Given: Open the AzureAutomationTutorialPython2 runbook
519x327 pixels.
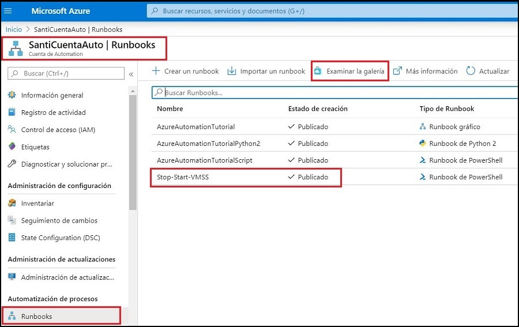Looking at the screenshot, I should pyautogui.click(x=209, y=144).
